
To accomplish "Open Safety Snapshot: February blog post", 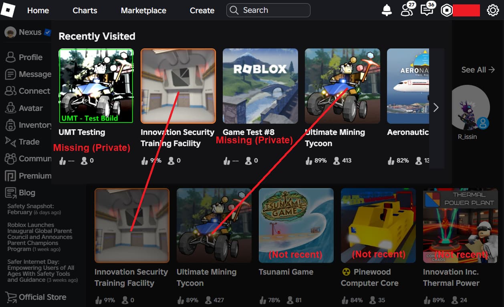I will [x=34, y=209].
